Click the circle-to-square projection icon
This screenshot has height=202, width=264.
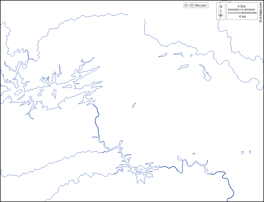pos(189,5)
